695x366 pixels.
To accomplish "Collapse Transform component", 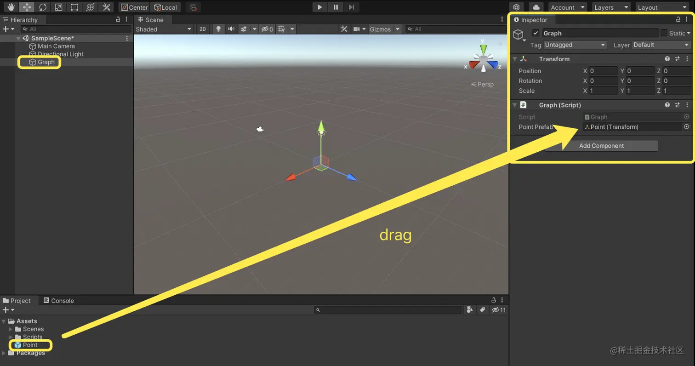I will pyautogui.click(x=515, y=59).
